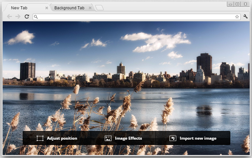
Task: Click the Import new image arrow icon
Action: (x=173, y=138)
